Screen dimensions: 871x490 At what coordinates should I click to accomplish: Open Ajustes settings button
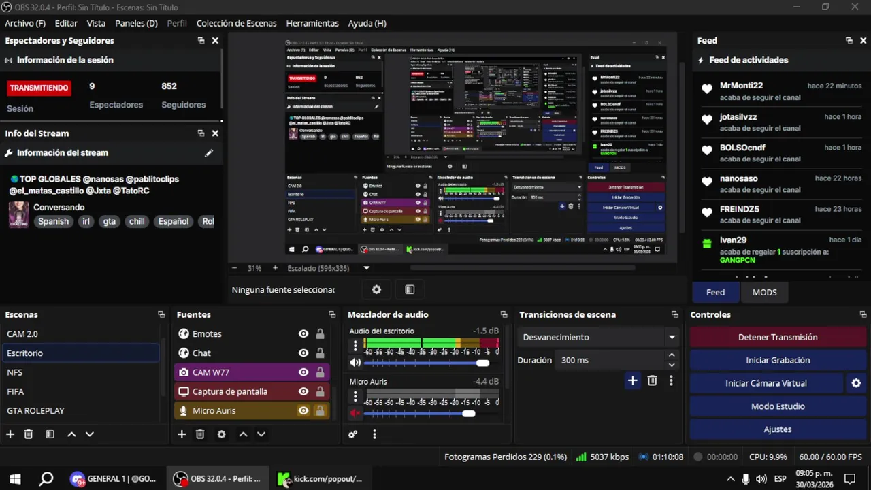click(778, 429)
